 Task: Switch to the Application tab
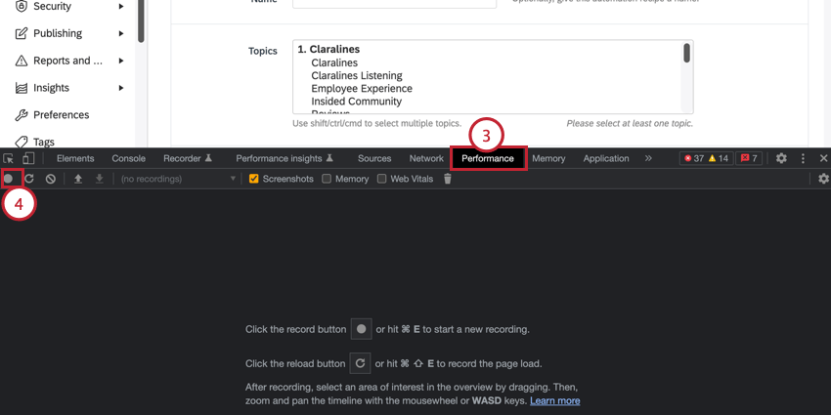[x=606, y=158]
